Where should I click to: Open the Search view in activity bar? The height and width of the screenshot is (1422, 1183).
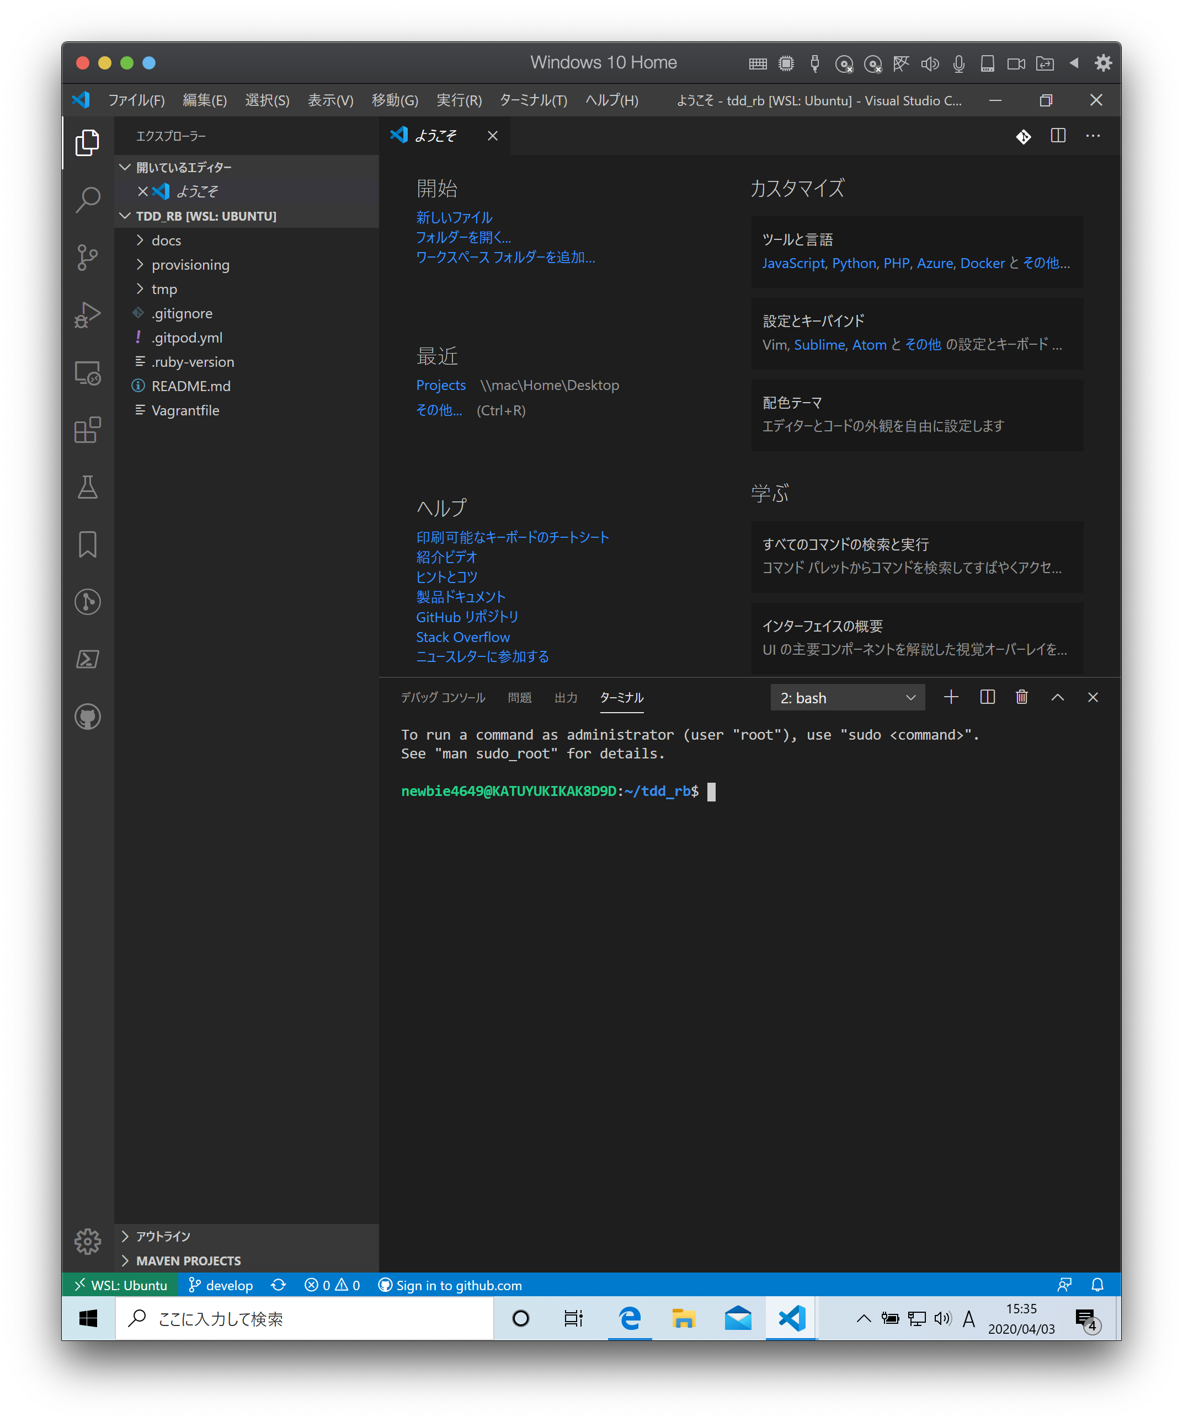point(87,200)
